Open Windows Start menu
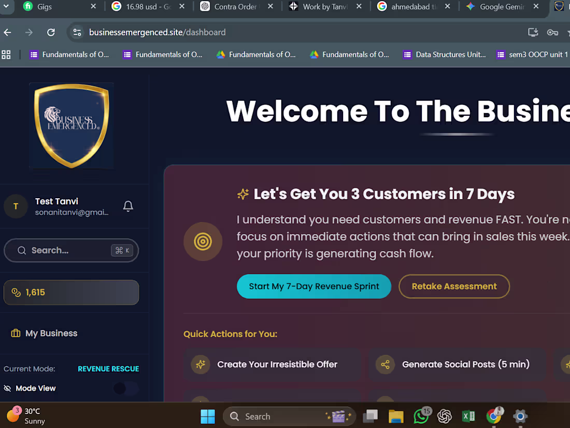 208,417
